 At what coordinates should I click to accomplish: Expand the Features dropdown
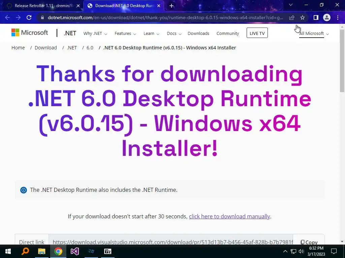(125, 34)
